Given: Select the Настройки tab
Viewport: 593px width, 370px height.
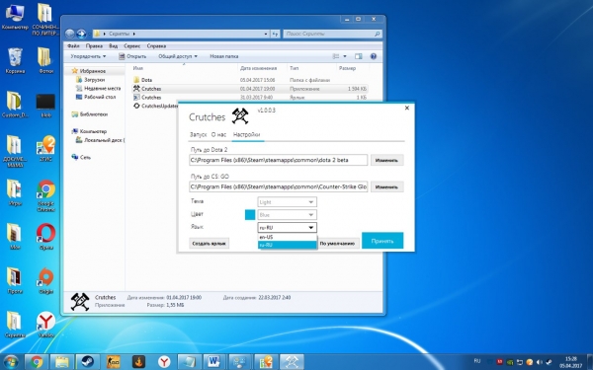Looking at the screenshot, I should coord(246,134).
